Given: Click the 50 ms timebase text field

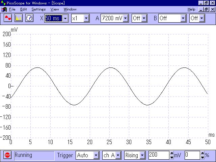Looking at the screenshot, I should (54, 18).
